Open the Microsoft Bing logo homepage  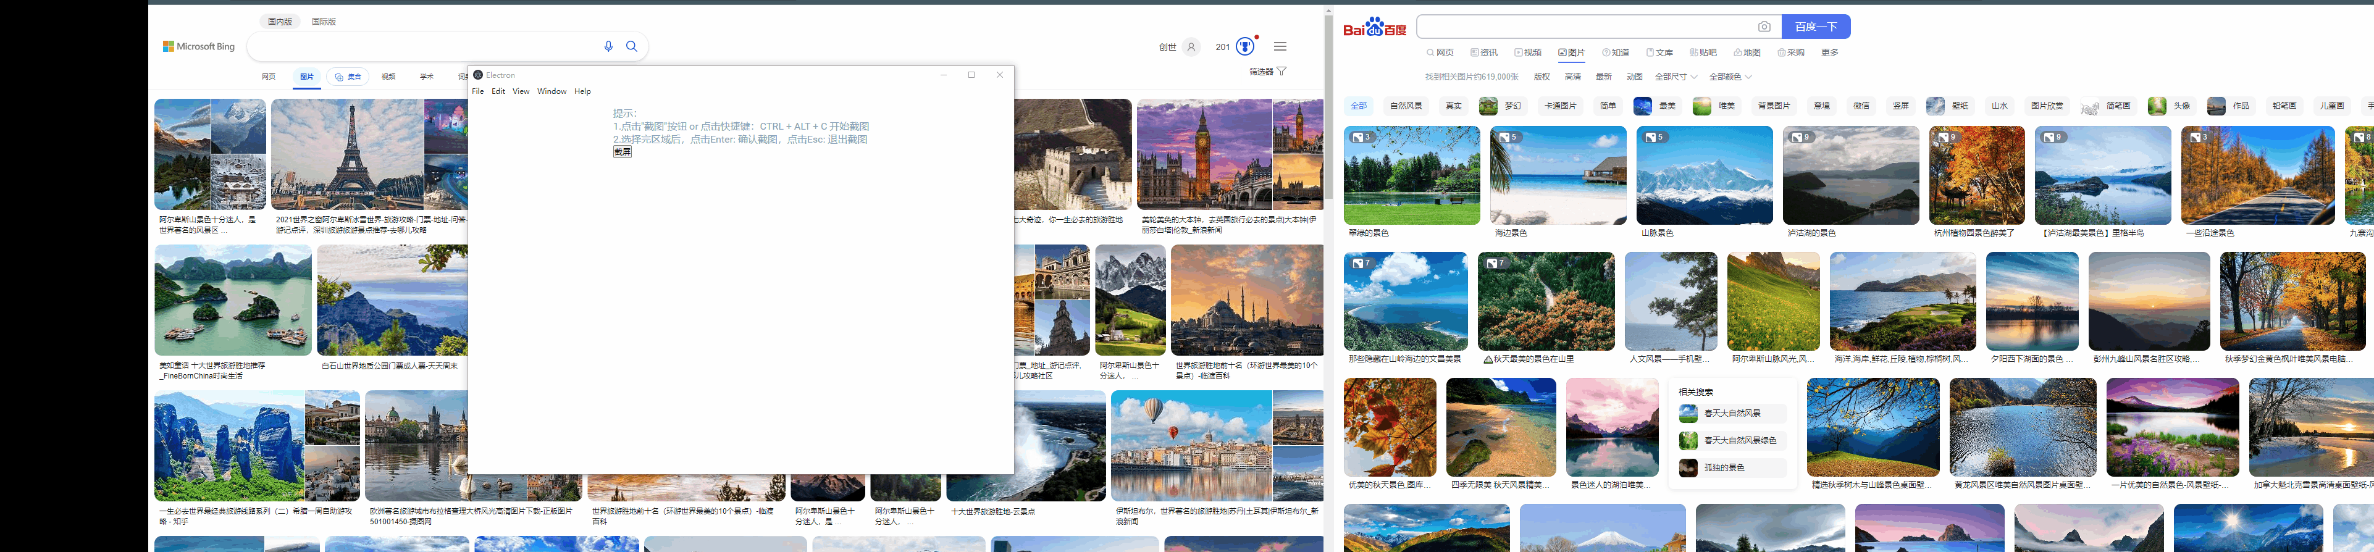point(199,46)
